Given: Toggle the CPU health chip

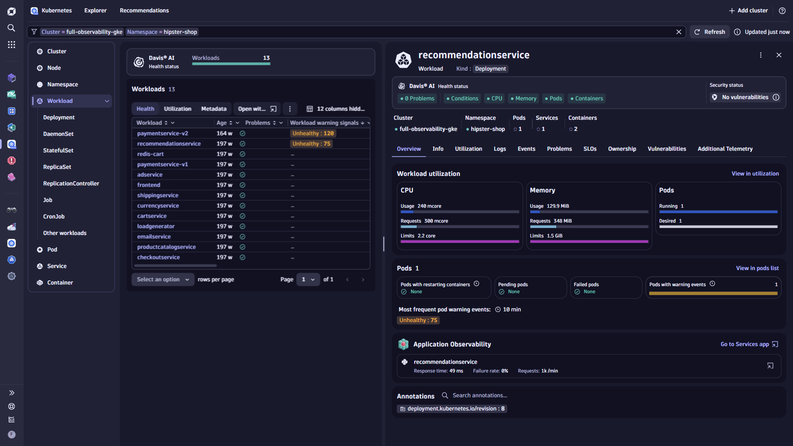Looking at the screenshot, I should [x=494, y=98].
